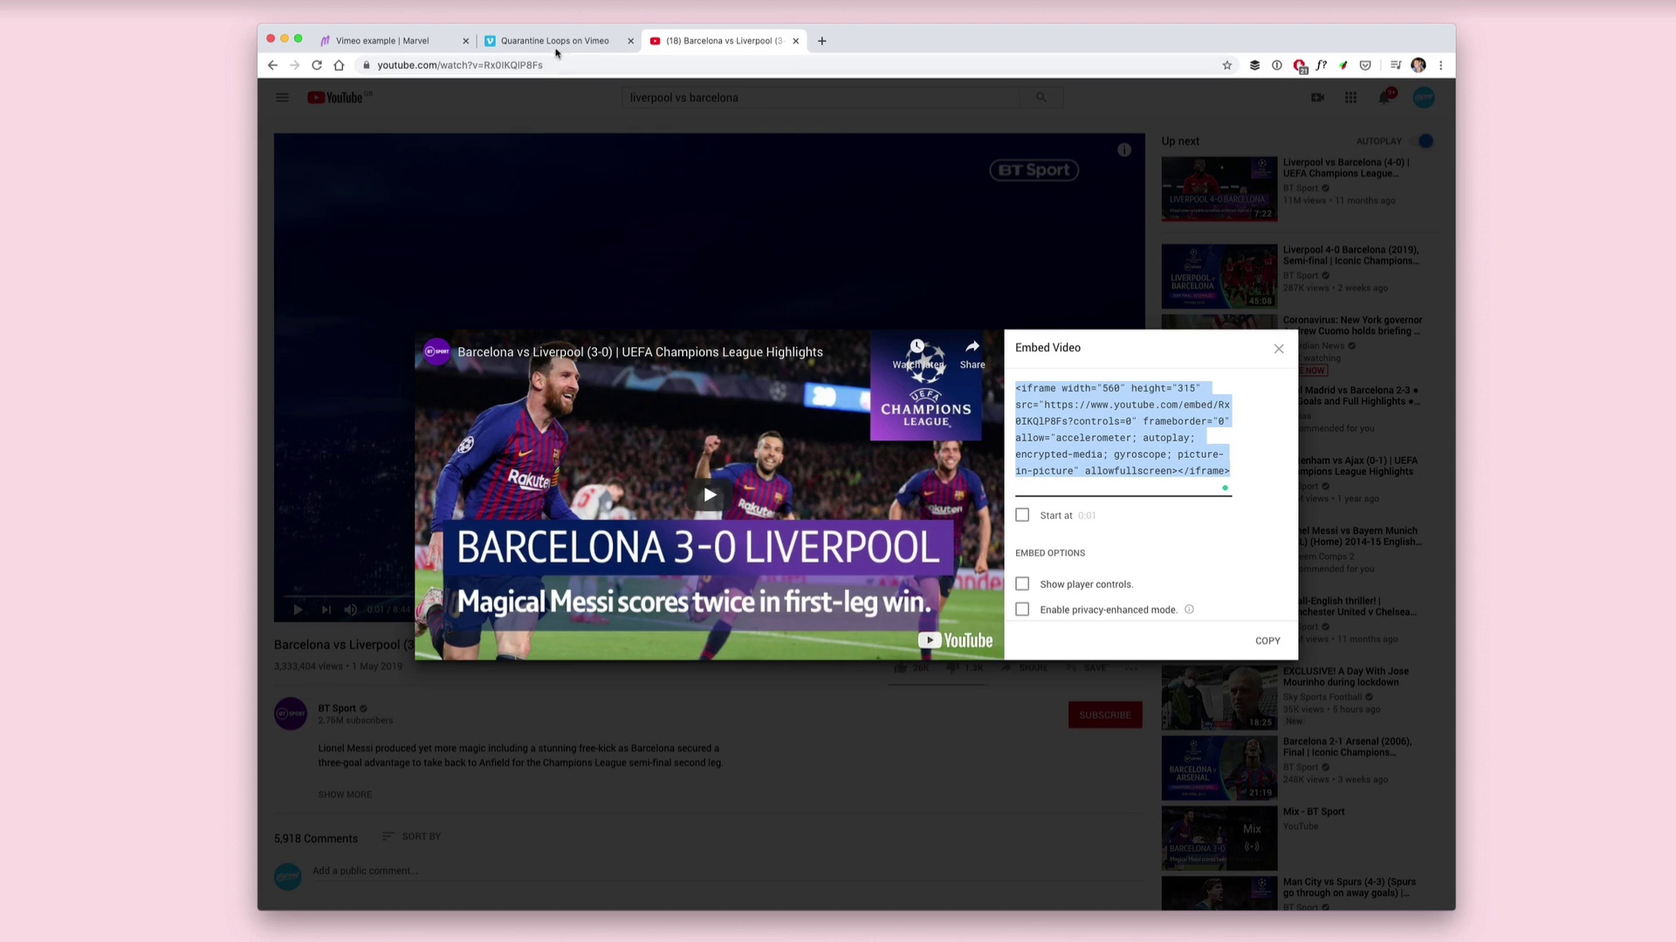Open the Chrome three-dot menu

coord(1440,65)
